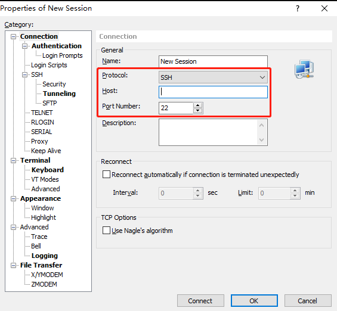Decrease Port Number with down arrow
337x311 pixels.
click(198, 111)
